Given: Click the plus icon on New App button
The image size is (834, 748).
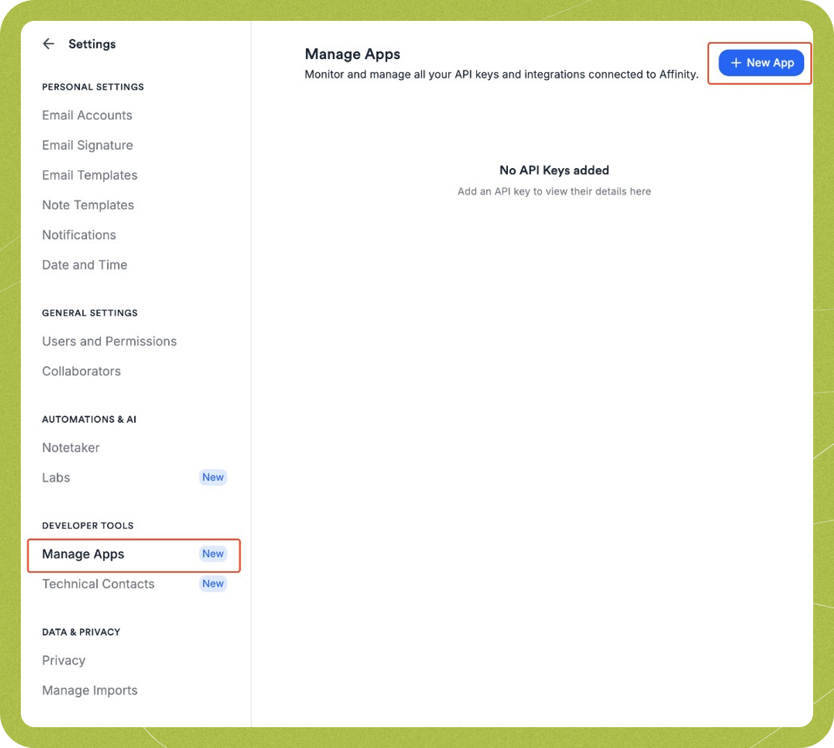Looking at the screenshot, I should pos(736,63).
